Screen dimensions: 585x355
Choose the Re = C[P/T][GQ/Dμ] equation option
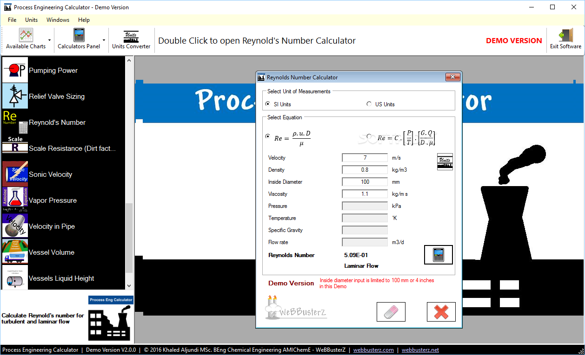(x=369, y=136)
